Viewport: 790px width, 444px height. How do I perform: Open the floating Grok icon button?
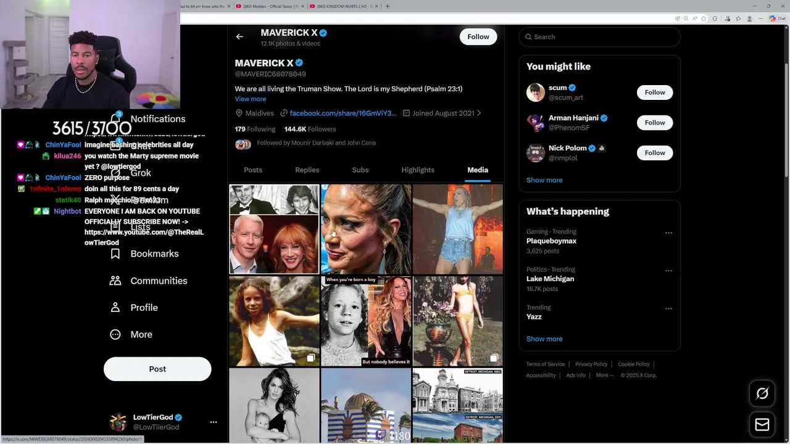(762, 393)
